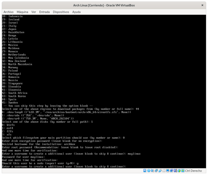Click the hard disk activity status icon

pos(145,171)
